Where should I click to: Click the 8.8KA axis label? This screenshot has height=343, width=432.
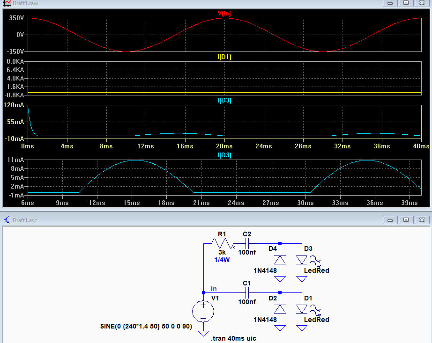(x=15, y=61)
